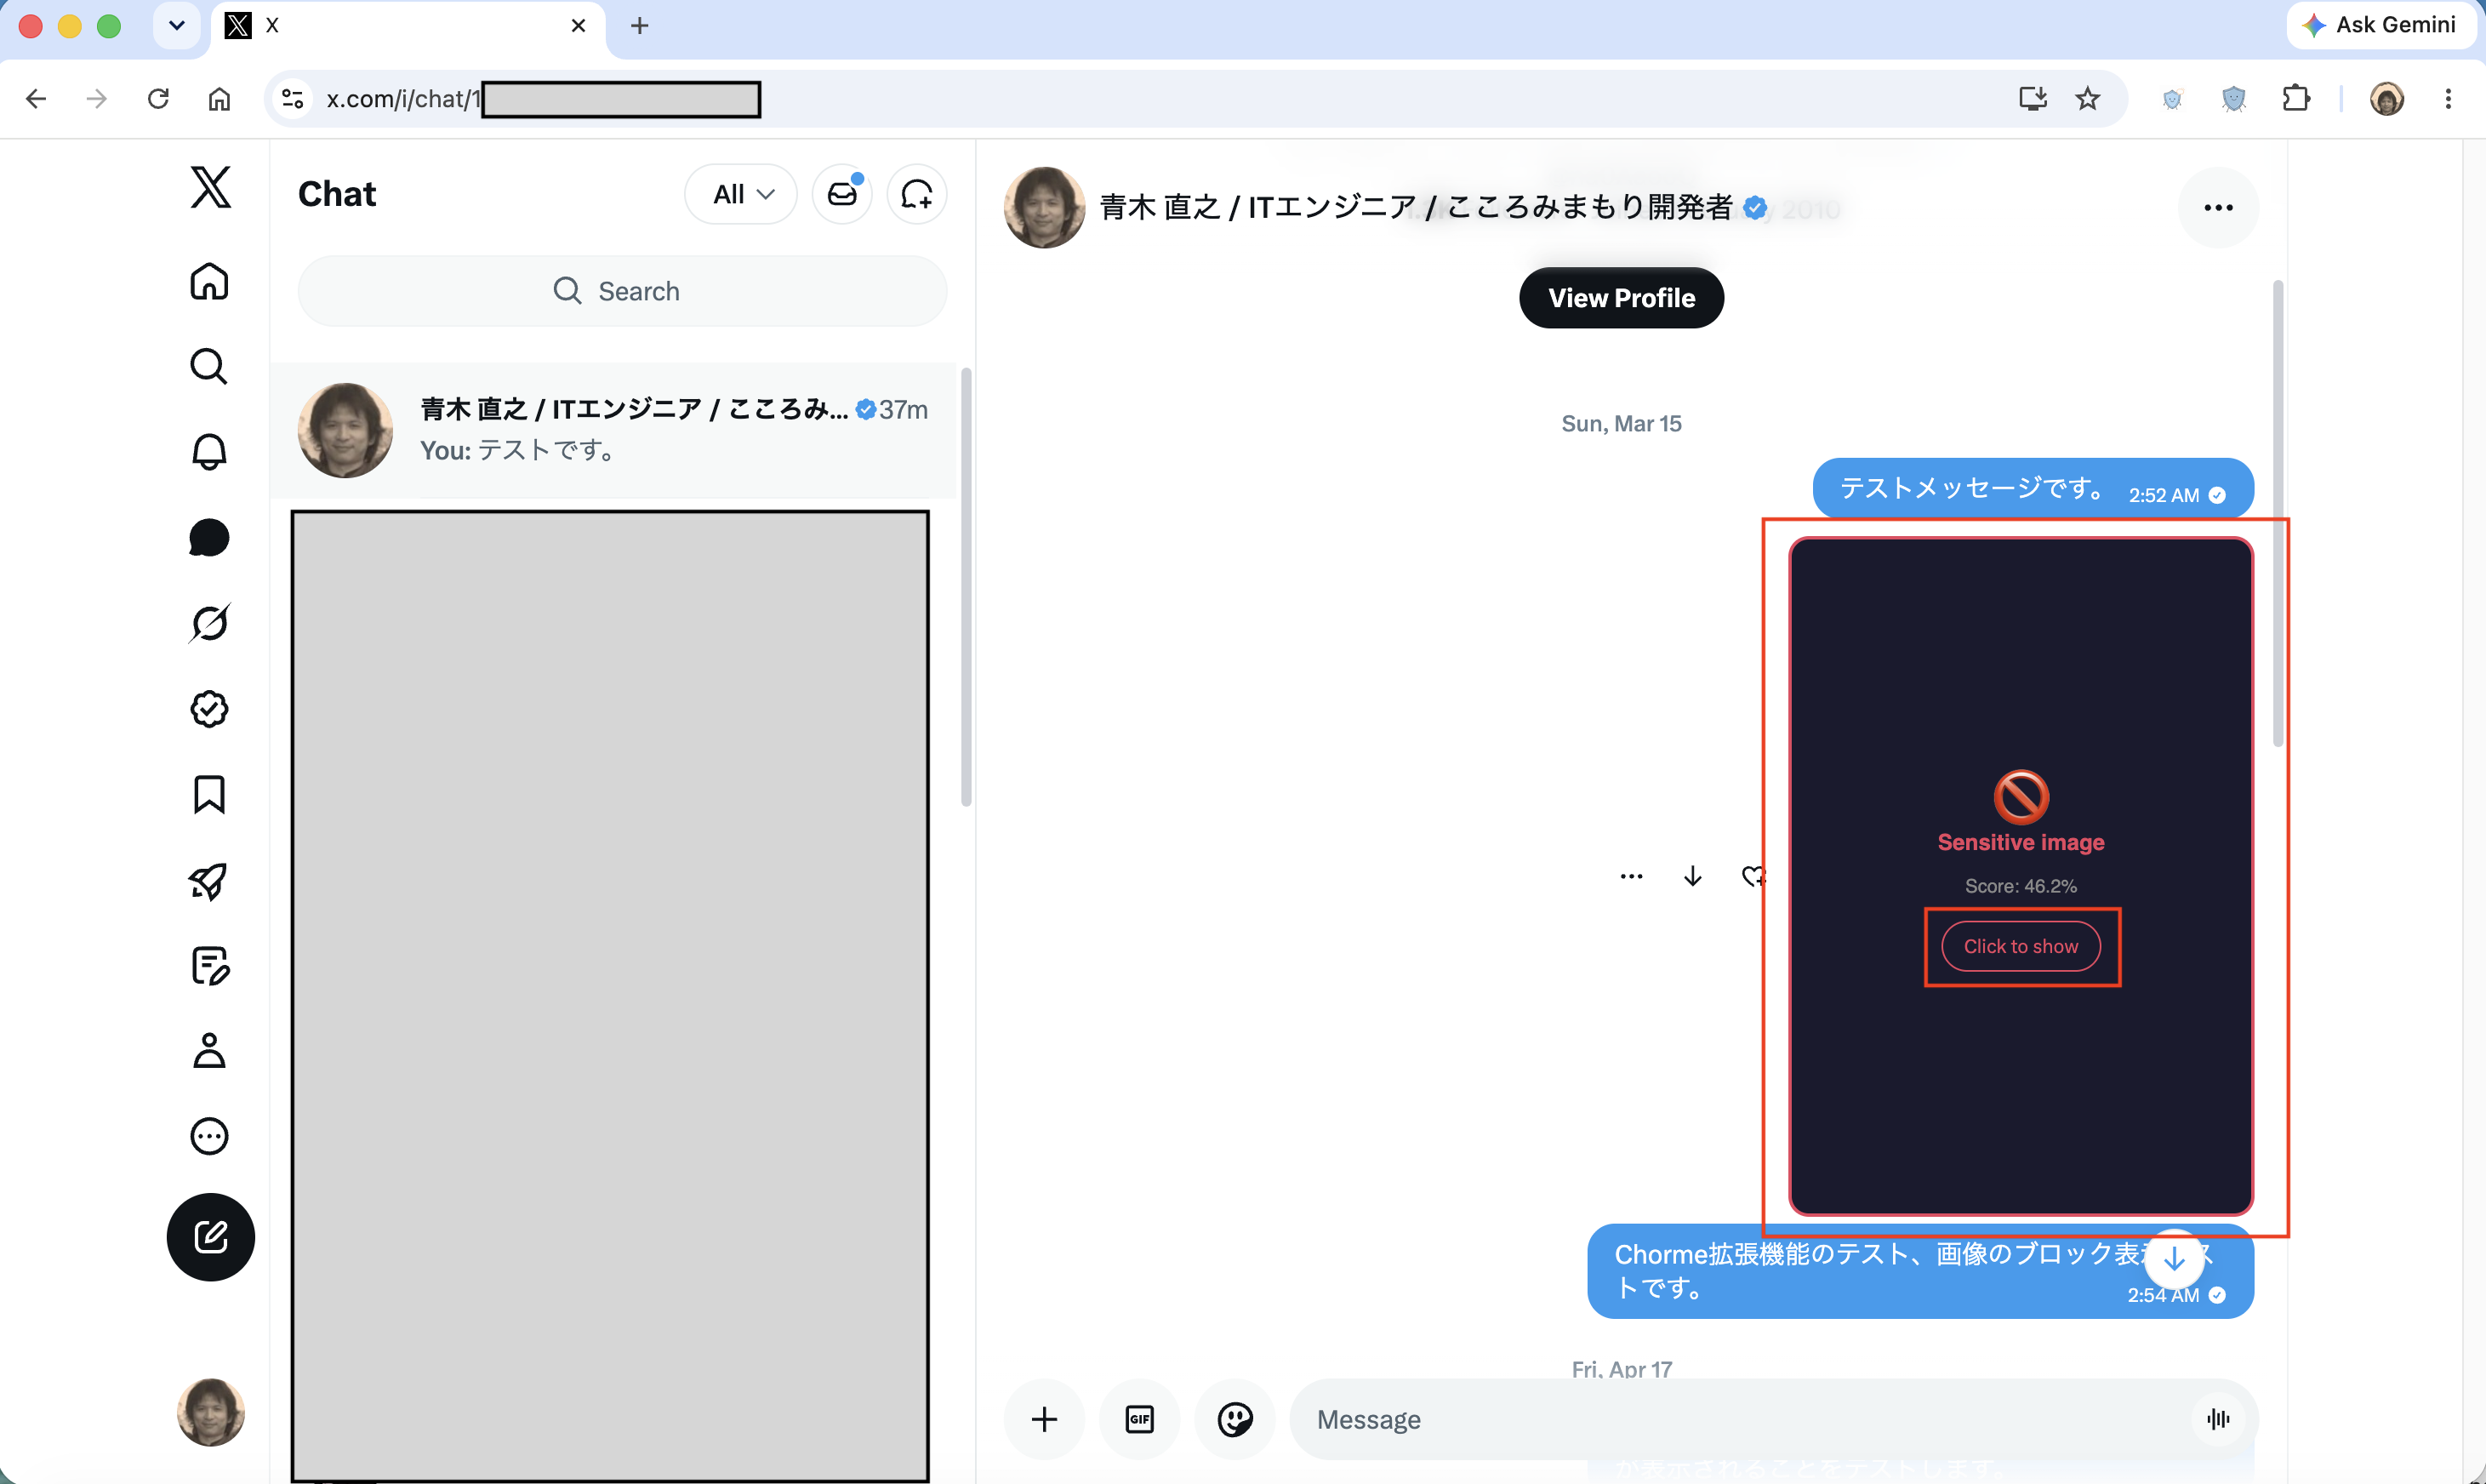Click the Score: 46.2% text
The image size is (2486, 1484).
(2020, 886)
